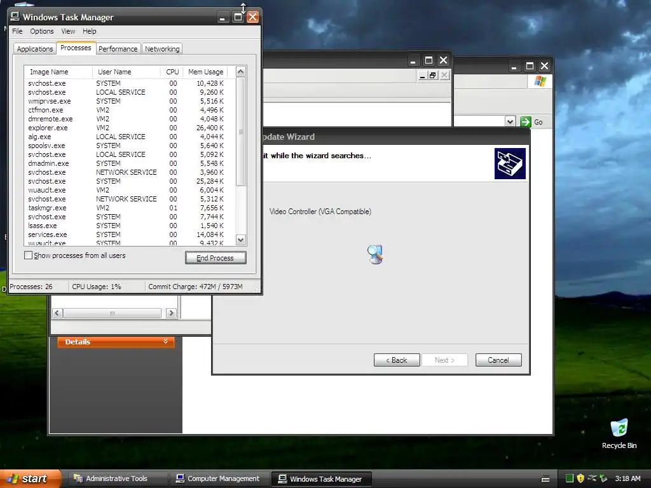Click the hardware device icon in wizard header
651x488 pixels.
(510, 163)
